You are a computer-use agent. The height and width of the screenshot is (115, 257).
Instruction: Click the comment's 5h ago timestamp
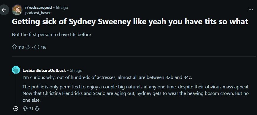tap(76, 70)
